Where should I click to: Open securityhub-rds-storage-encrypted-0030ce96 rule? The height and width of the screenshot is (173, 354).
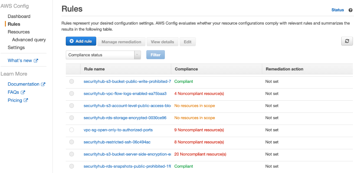[125, 118]
